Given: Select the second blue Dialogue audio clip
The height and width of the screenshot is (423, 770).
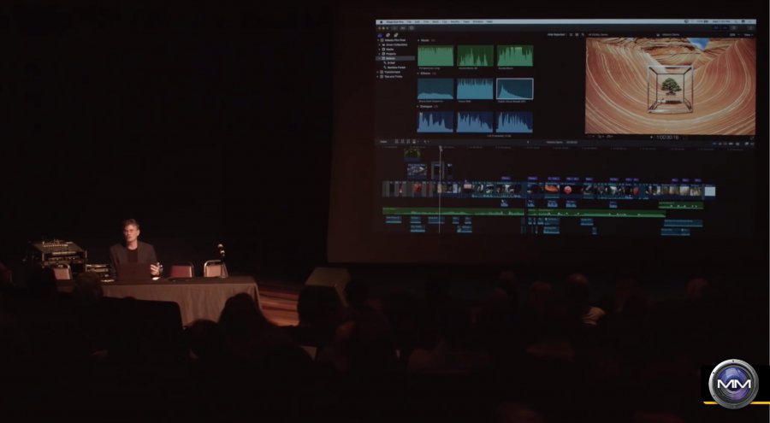Looking at the screenshot, I should pos(476,121).
